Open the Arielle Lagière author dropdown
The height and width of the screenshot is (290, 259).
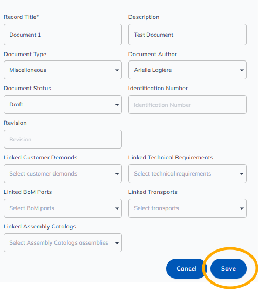tap(187, 70)
